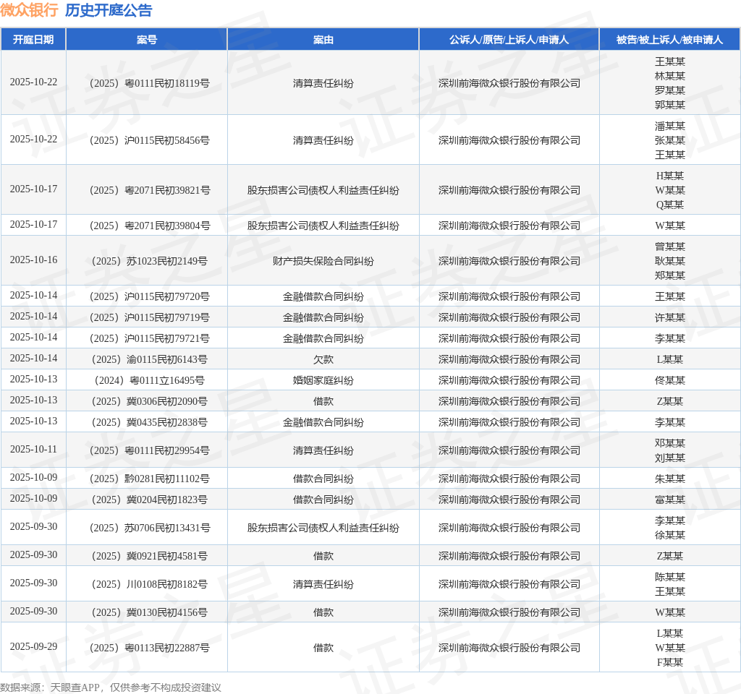Click case number (2025)粤0113民初22887号
This screenshot has height=694, width=741.
tap(149, 648)
